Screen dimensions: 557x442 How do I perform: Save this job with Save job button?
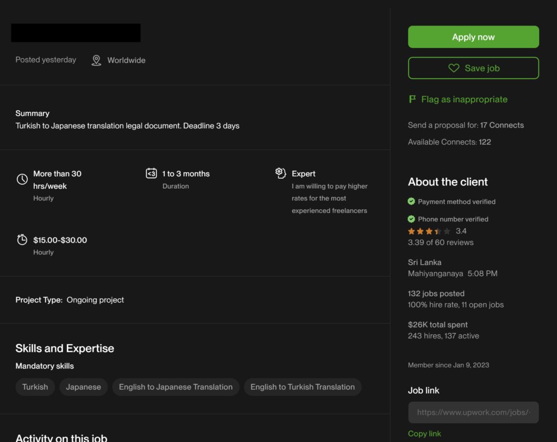click(x=473, y=69)
